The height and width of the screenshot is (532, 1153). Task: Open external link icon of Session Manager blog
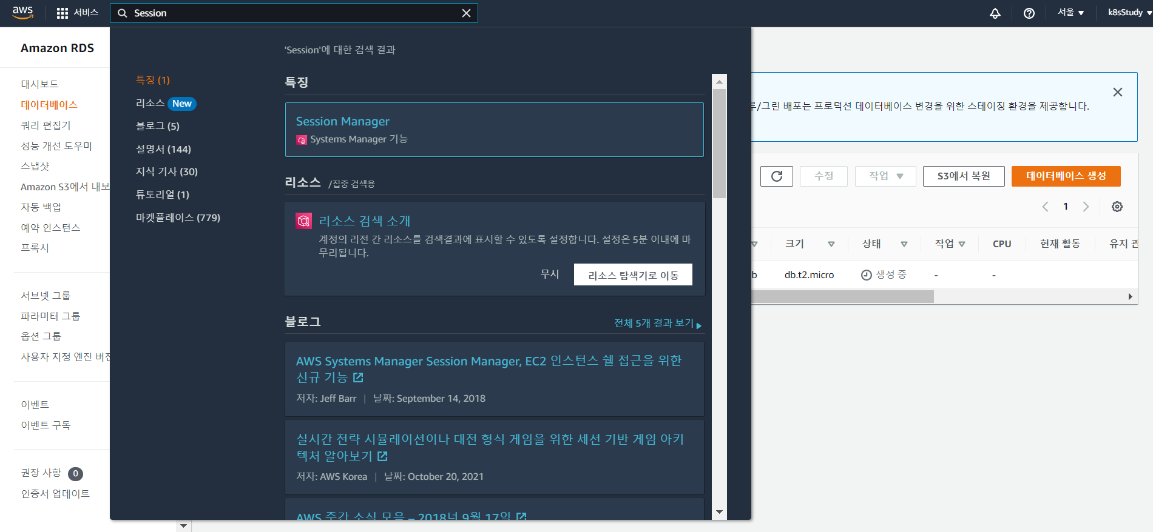point(359,377)
